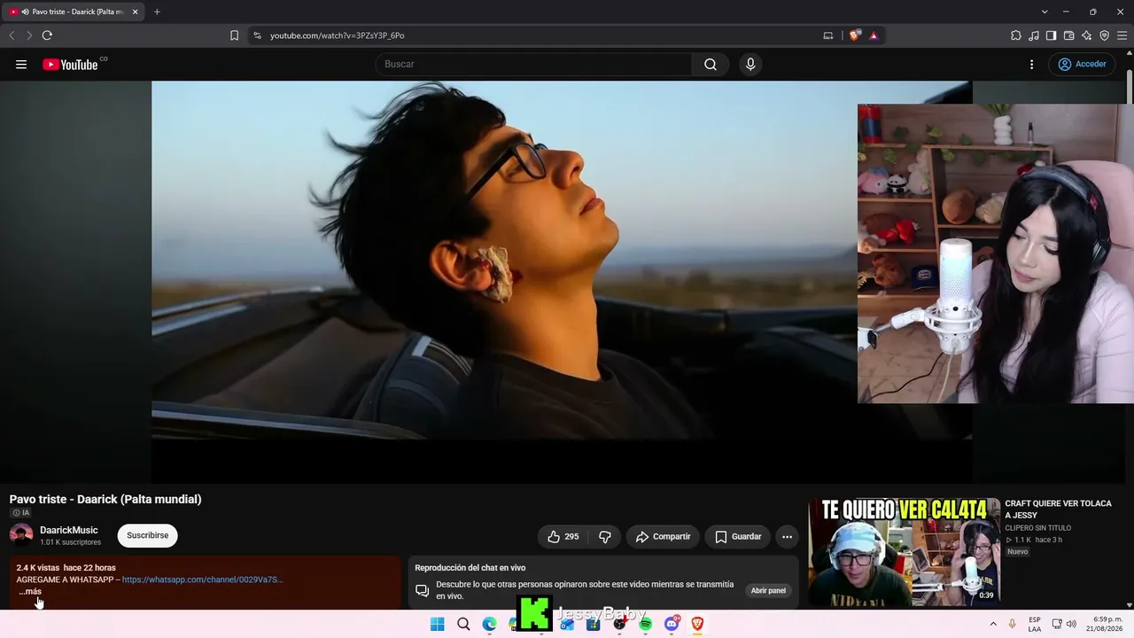Like the video with 295 likes
The image size is (1134, 638).
(563, 536)
